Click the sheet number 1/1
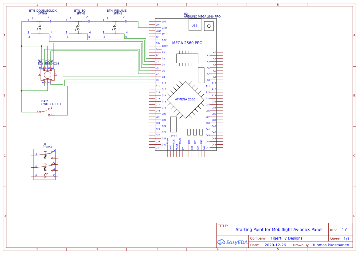The width and height of the screenshot is (359, 254). click(x=346, y=239)
